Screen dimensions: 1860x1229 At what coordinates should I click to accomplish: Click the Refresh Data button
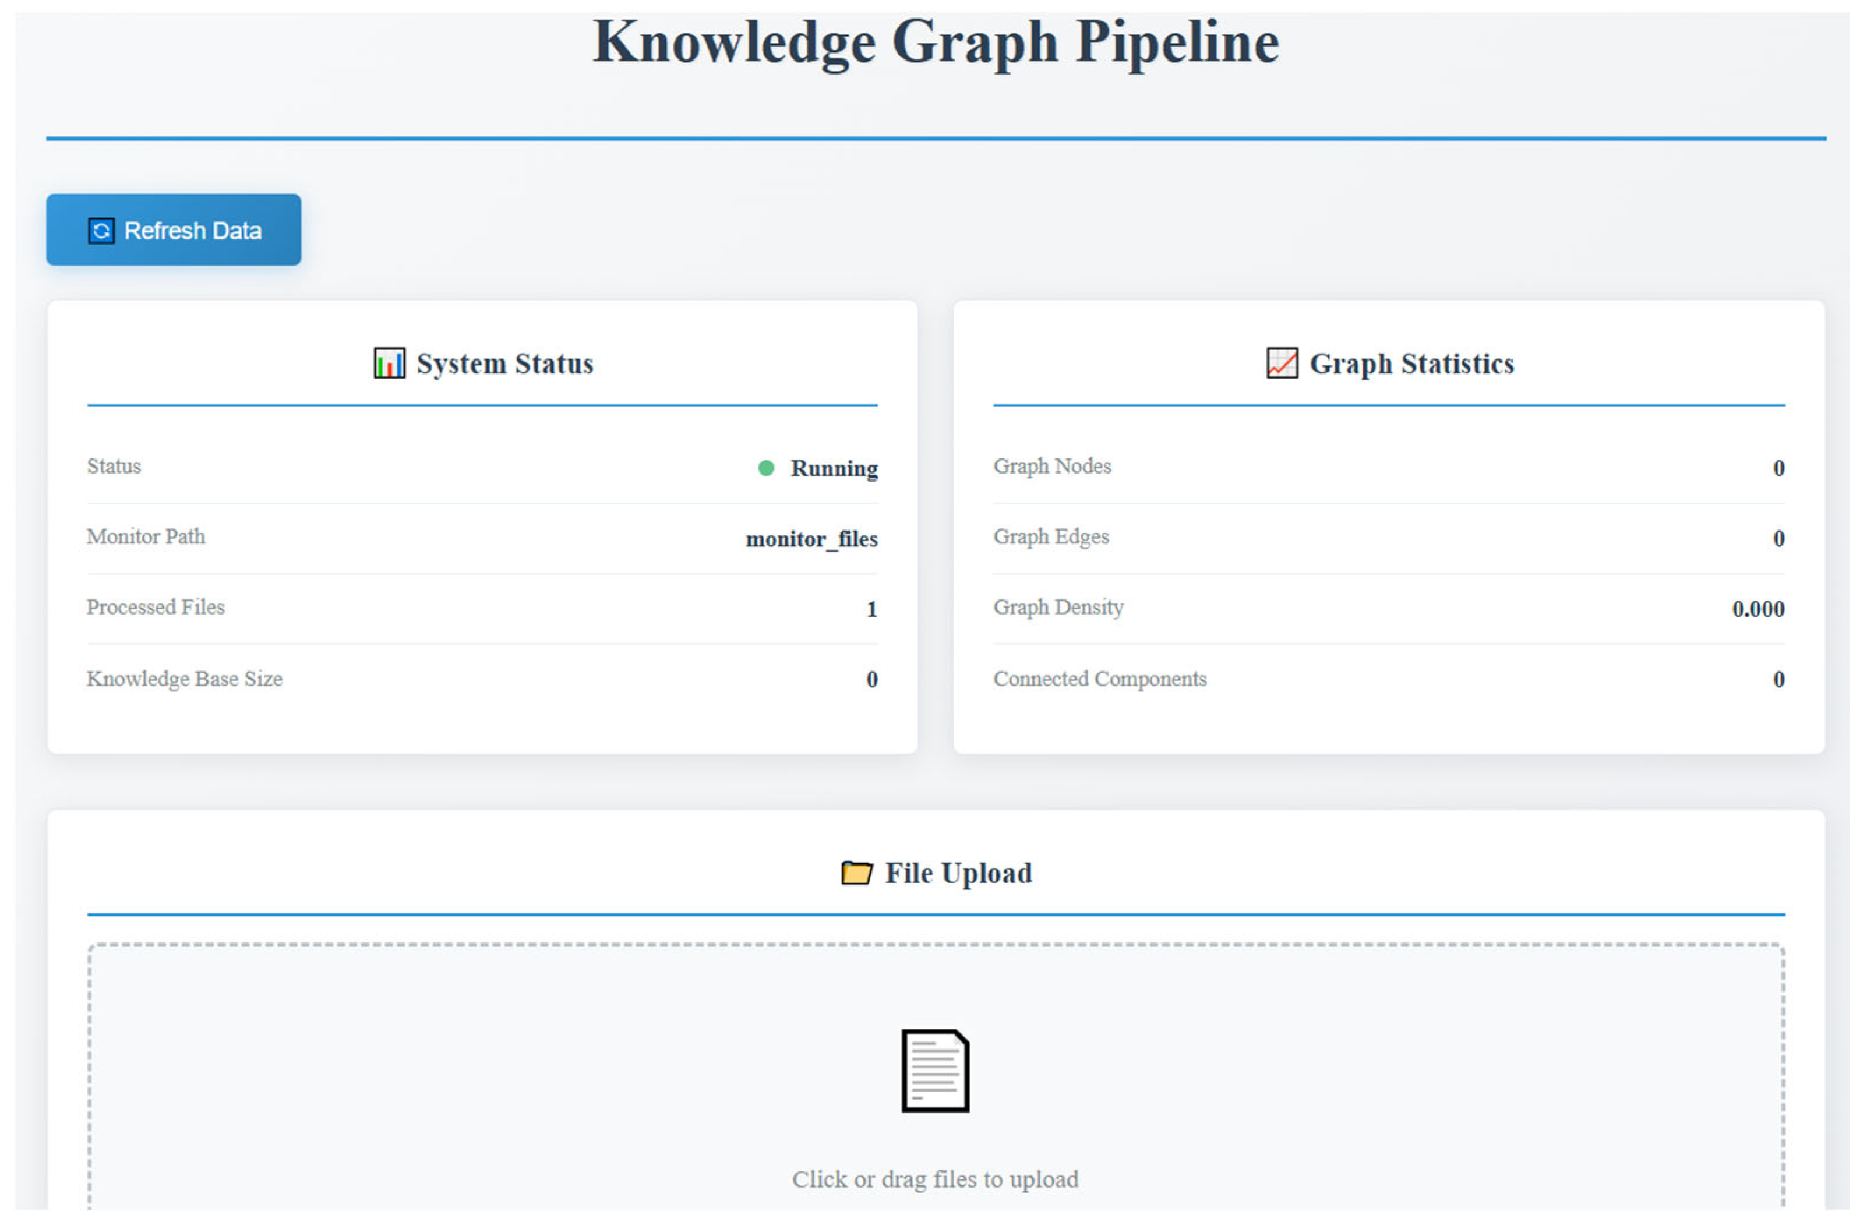click(x=173, y=231)
